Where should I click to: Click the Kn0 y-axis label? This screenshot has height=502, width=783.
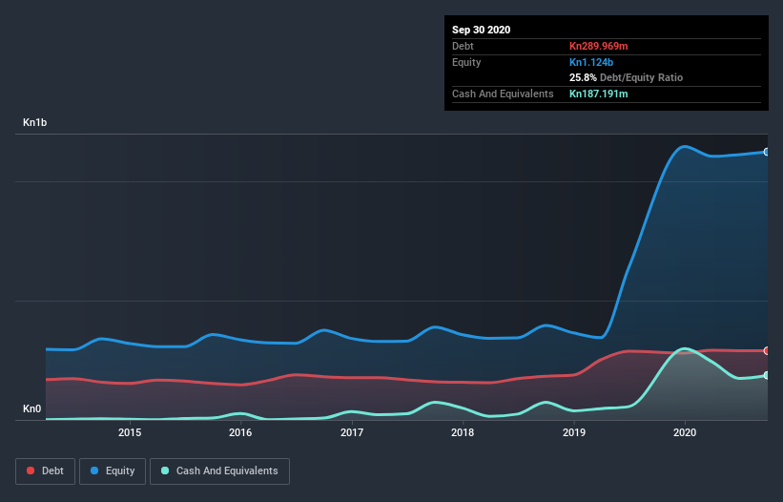[32, 408]
